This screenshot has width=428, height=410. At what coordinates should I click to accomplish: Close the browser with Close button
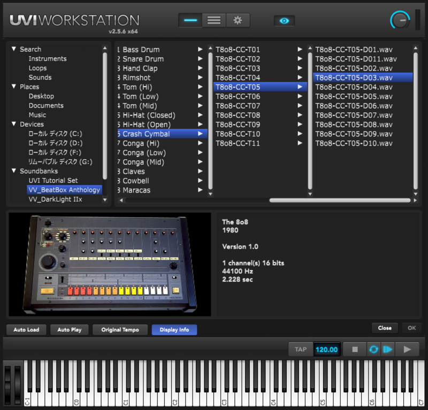click(385, 328)
